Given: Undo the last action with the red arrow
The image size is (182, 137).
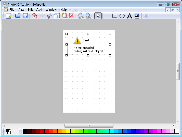Looking at the screenshot, I should tap(35, 16).
